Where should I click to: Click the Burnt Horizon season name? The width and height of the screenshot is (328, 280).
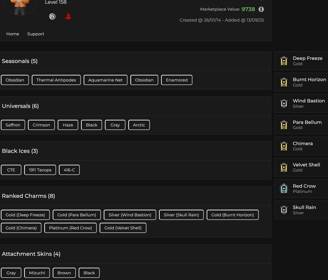(x=309, y=79)
